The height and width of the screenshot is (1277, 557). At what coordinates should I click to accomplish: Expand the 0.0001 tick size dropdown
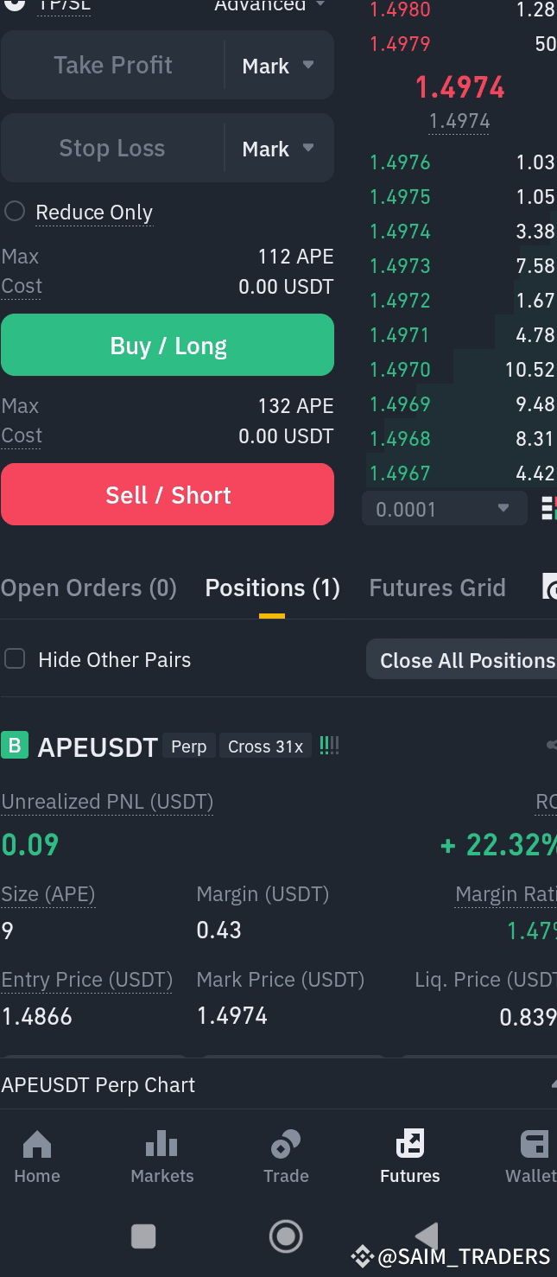coord(443,509)
